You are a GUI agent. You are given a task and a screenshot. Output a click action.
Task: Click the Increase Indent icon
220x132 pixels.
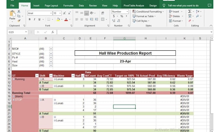coord(96,19)
